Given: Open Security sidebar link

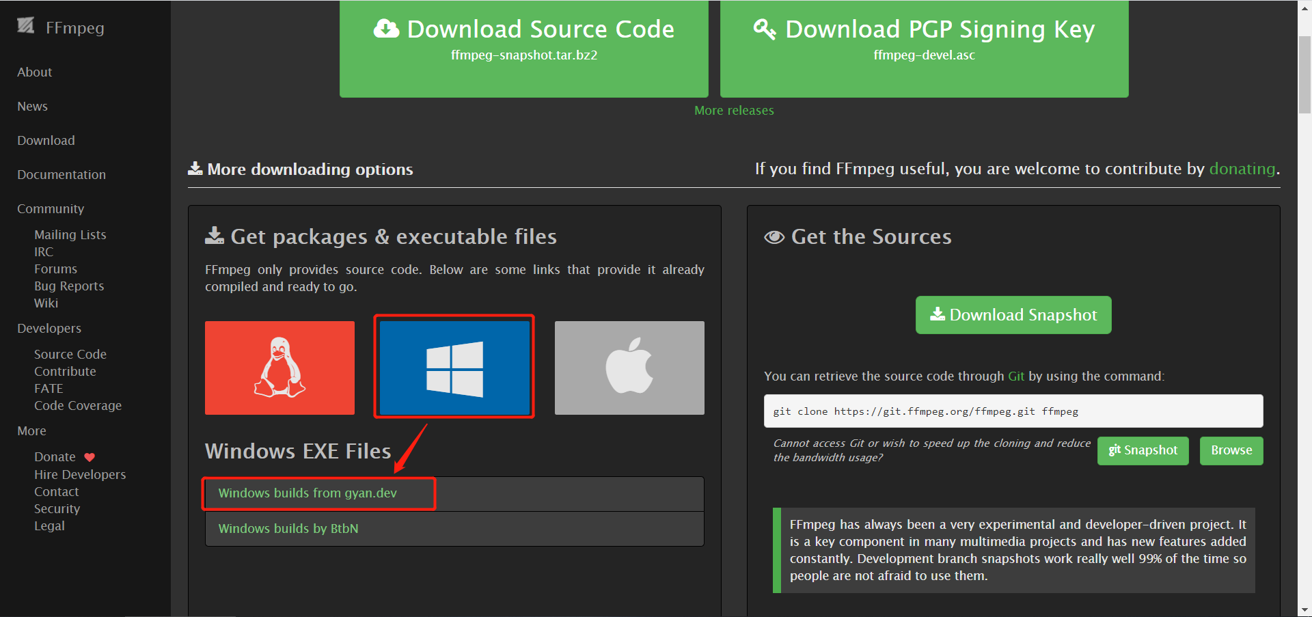Looking at the screenshot, I should (x=57, y=508).
